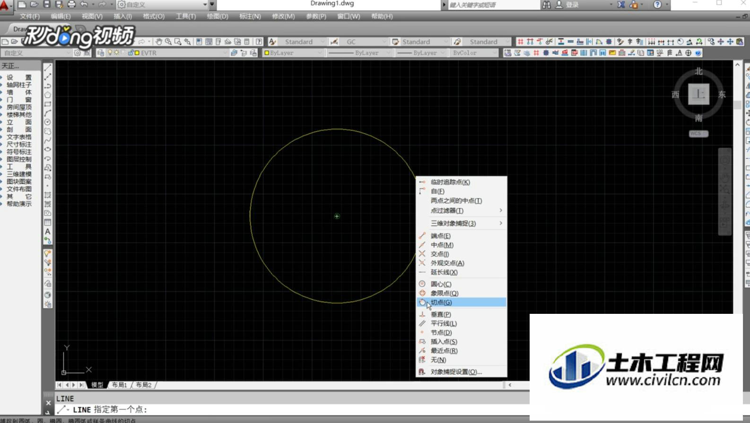Open the ByLayer linetype dropdown

tap(359, 53)
